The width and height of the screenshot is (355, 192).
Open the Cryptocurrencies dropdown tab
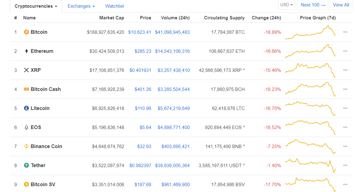tap(36, 6)
